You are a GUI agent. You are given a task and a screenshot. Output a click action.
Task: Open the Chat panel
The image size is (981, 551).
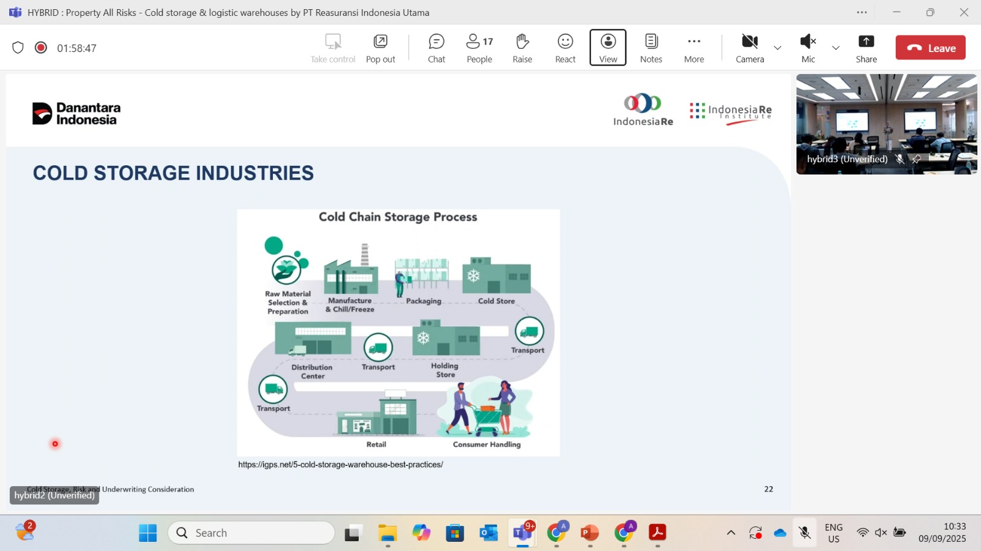click(436, 48)
